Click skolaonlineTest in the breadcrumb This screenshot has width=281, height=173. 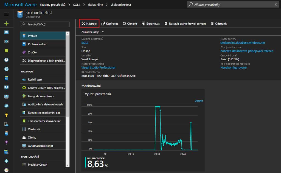tap(121, 5)
